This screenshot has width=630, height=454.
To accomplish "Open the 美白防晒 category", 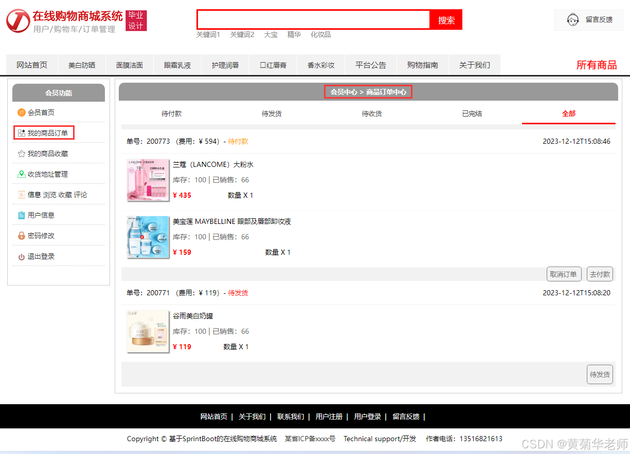I will click(82, 65).
